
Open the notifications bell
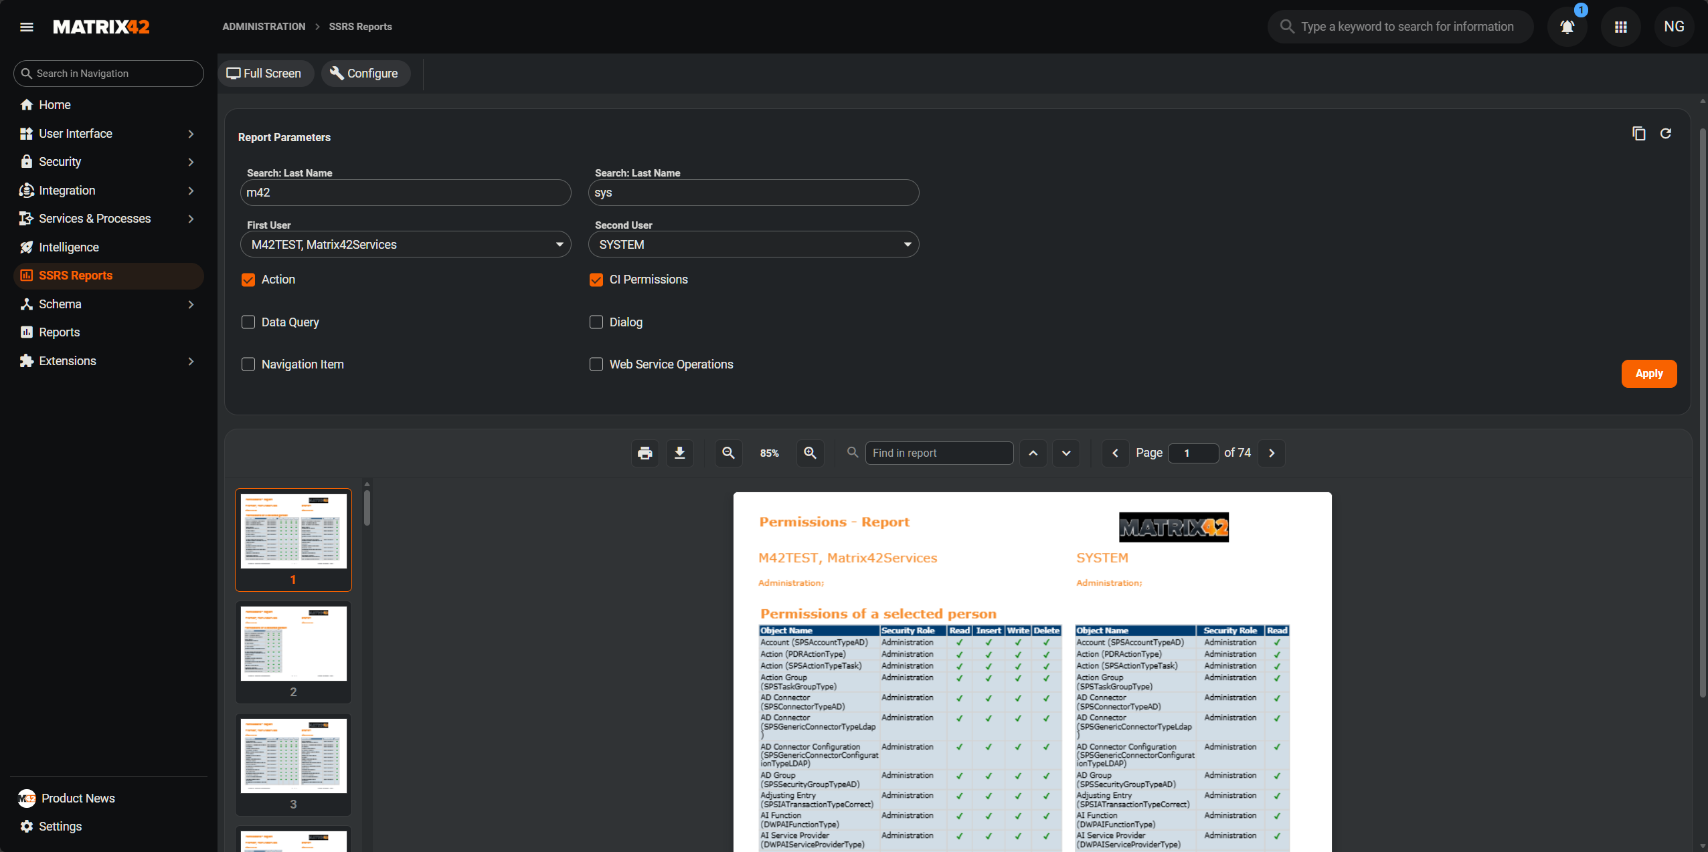(1567, 27)
